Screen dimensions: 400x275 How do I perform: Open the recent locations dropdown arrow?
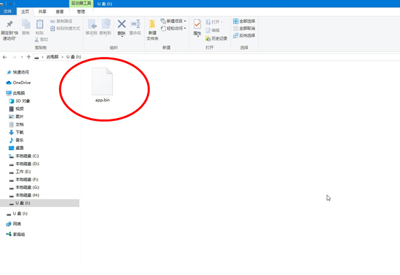pyautogui.click(x=21, y=57)
